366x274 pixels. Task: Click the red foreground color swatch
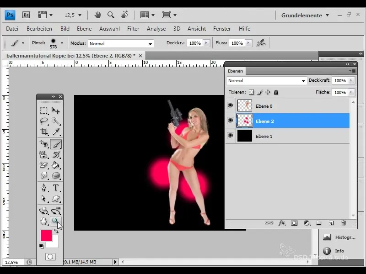[x=46, y=236]
